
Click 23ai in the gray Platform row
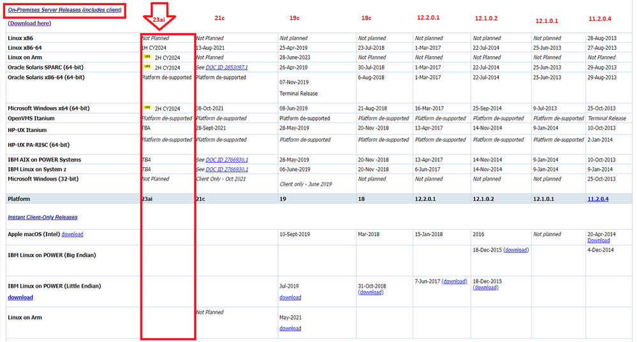pos(147,199)
